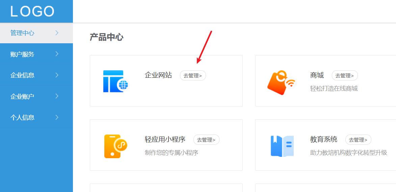Click the 助力教培机构数字化转型升级 description
The height and width of the screenshot is (192, 396).
[348, 153]
